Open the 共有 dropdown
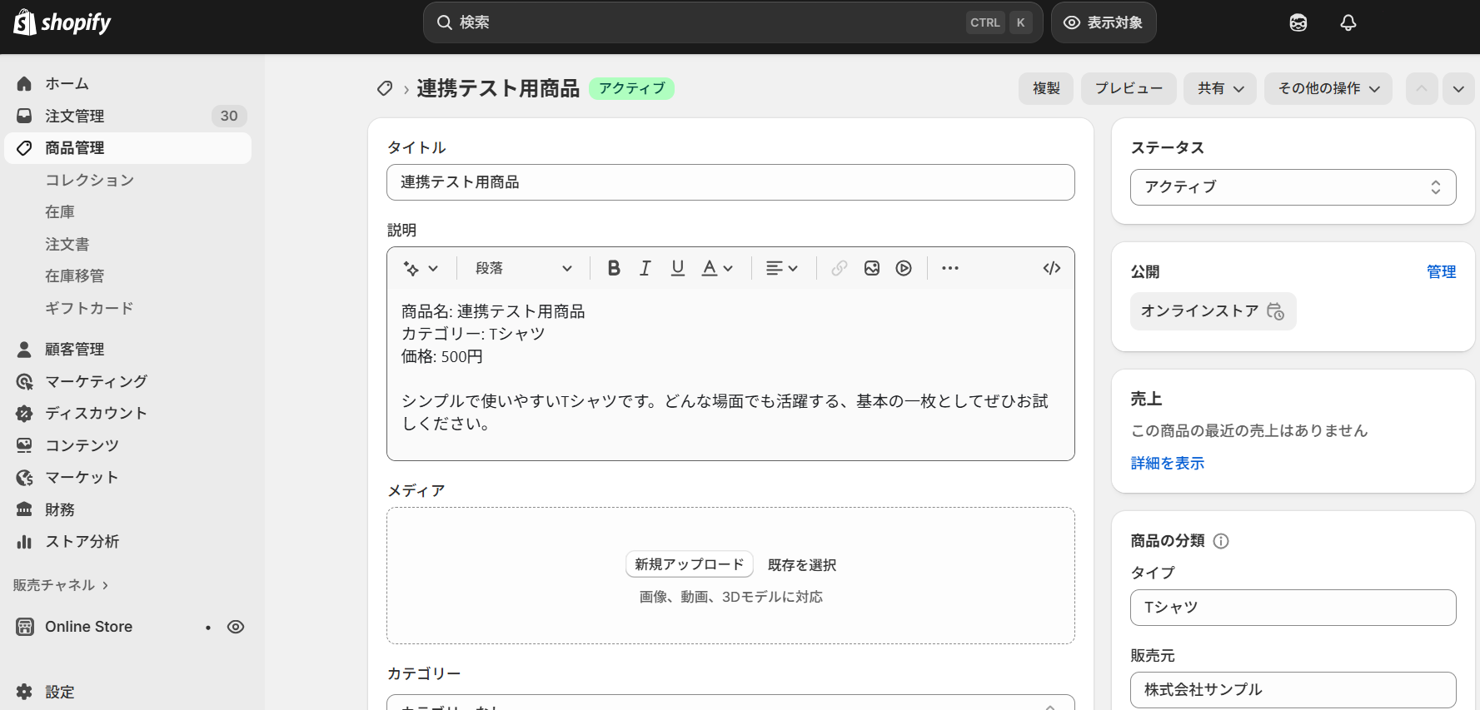The width and height of the screenshot is (1480, 710). (1220, 88)
